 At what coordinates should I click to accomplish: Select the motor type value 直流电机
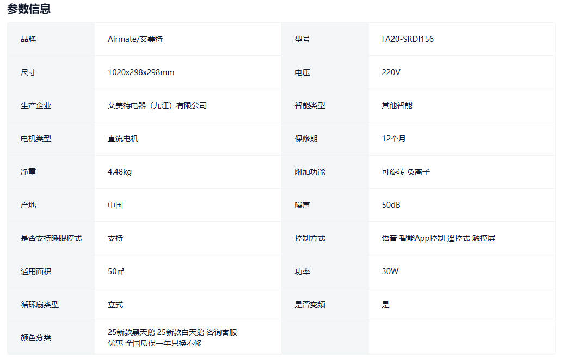click(123, 139)
